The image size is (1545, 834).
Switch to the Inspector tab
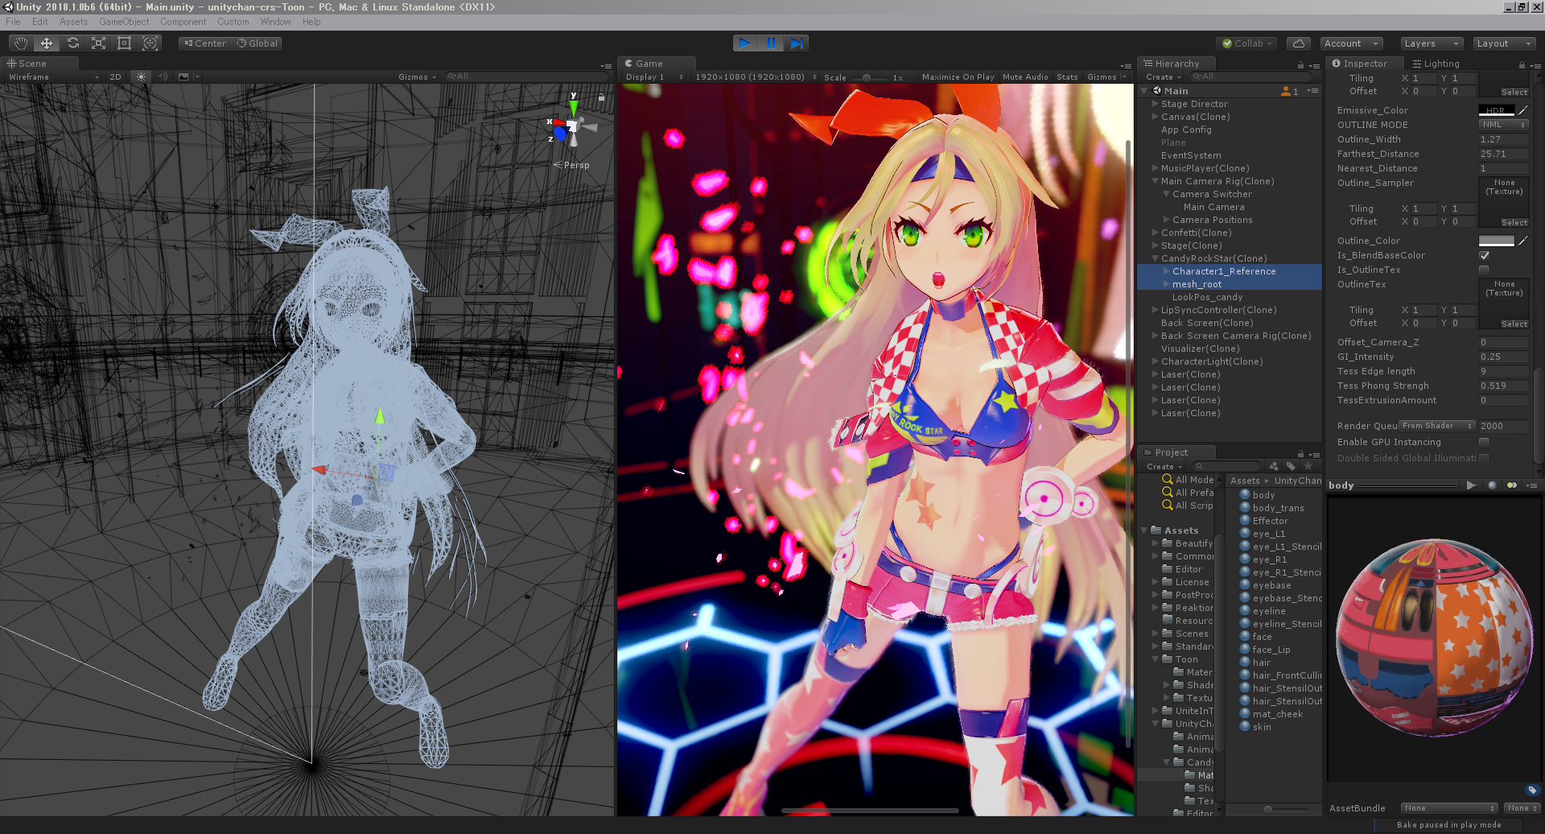(x=1365, y=64)
